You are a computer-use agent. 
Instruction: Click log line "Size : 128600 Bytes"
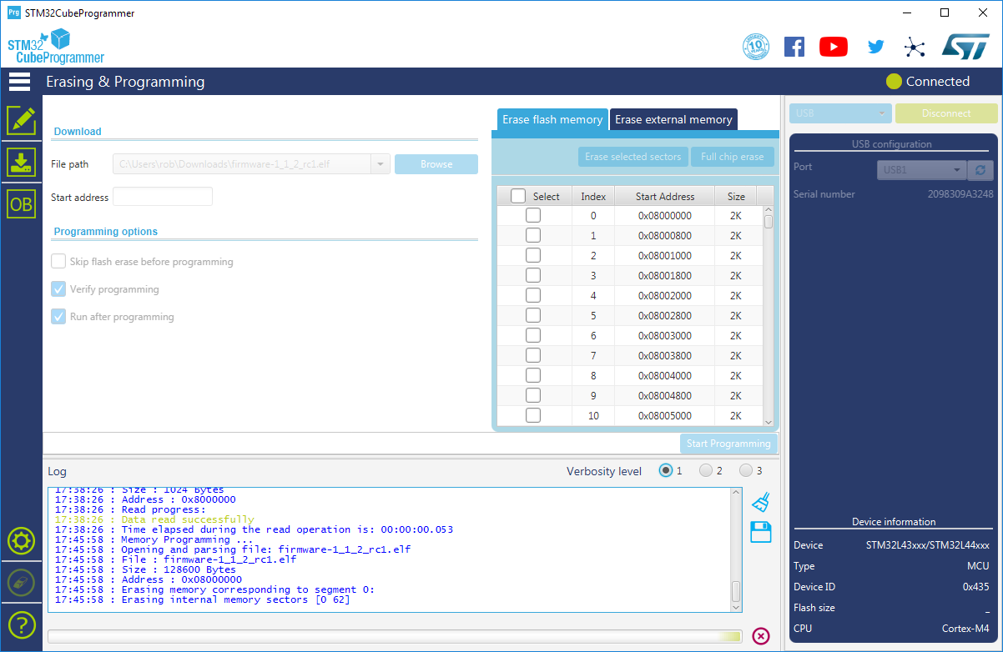145,569
